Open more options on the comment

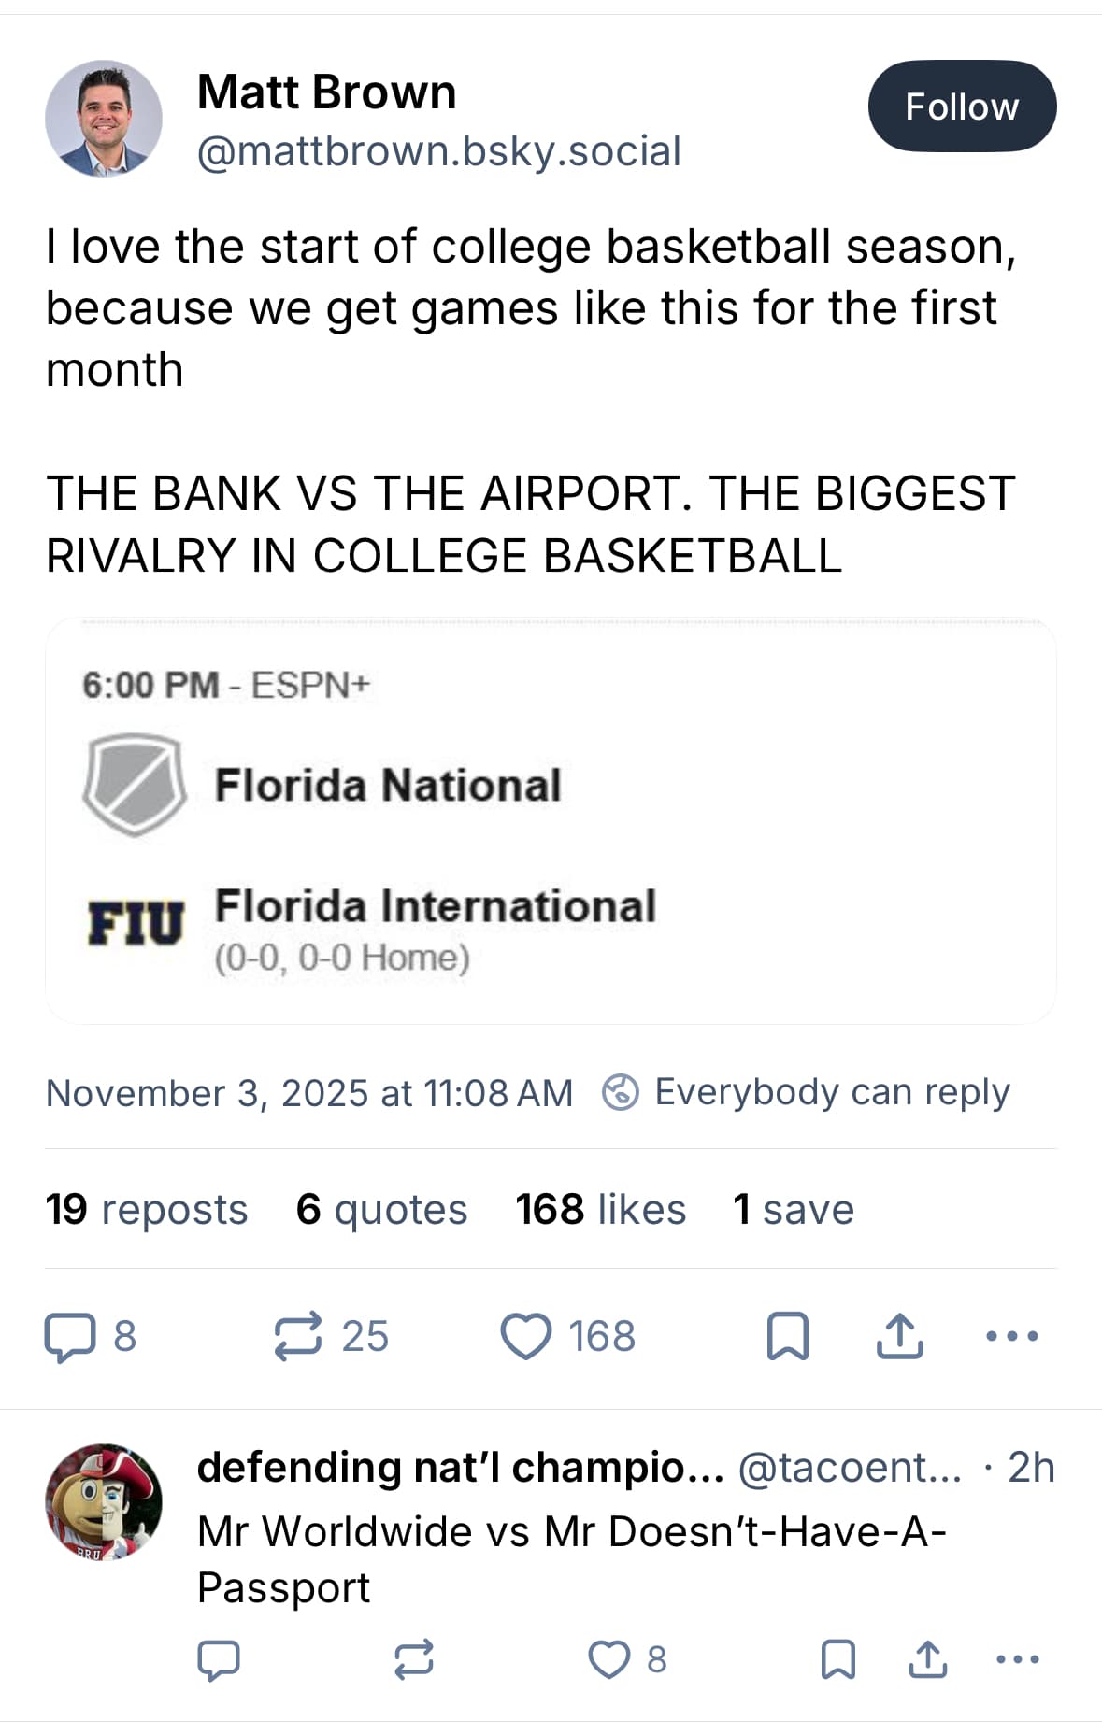point(1018,1659)
